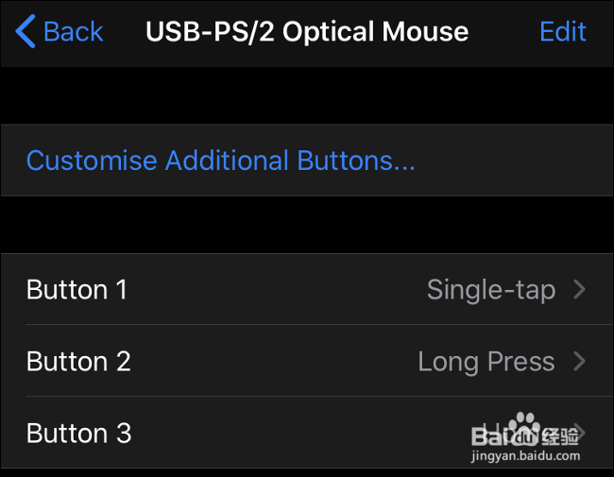Open Customise Additional Buttons
The height and width of the screenshot is (477, 614).
(x=220, y=161)
